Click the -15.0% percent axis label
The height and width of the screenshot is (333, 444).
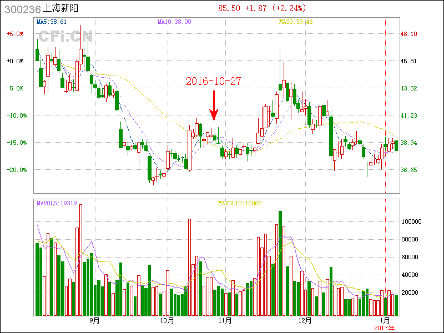pos(17,143)
